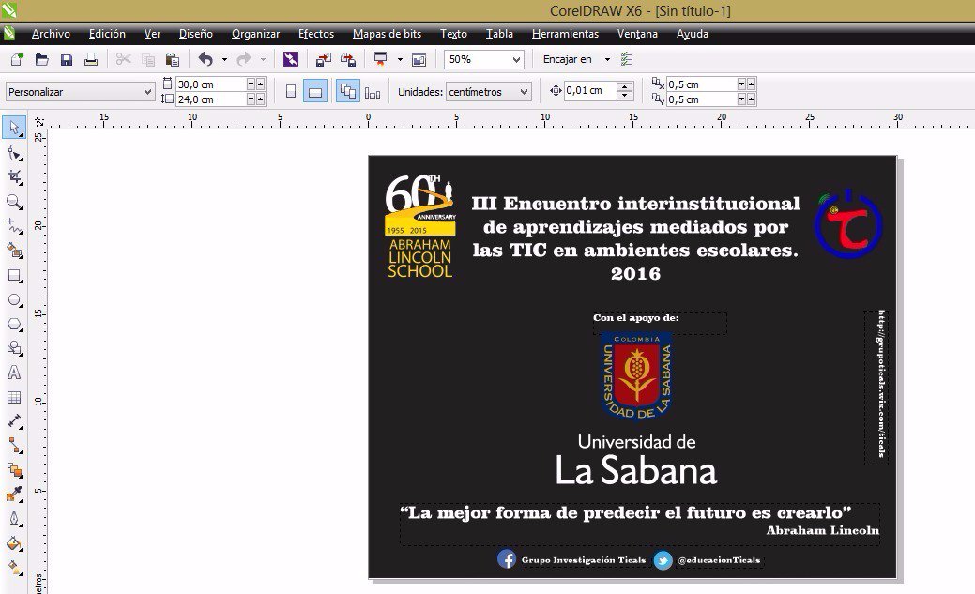This screenshot has width=975, height=594.
Task: Increase the nudge distance 0,01 cm stepper
Action: (x=625, y=87)
